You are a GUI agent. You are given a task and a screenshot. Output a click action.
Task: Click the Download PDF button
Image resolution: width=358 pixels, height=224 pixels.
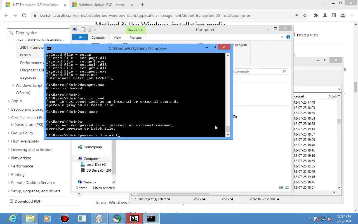pyautogui.click(x=25, y=201)
